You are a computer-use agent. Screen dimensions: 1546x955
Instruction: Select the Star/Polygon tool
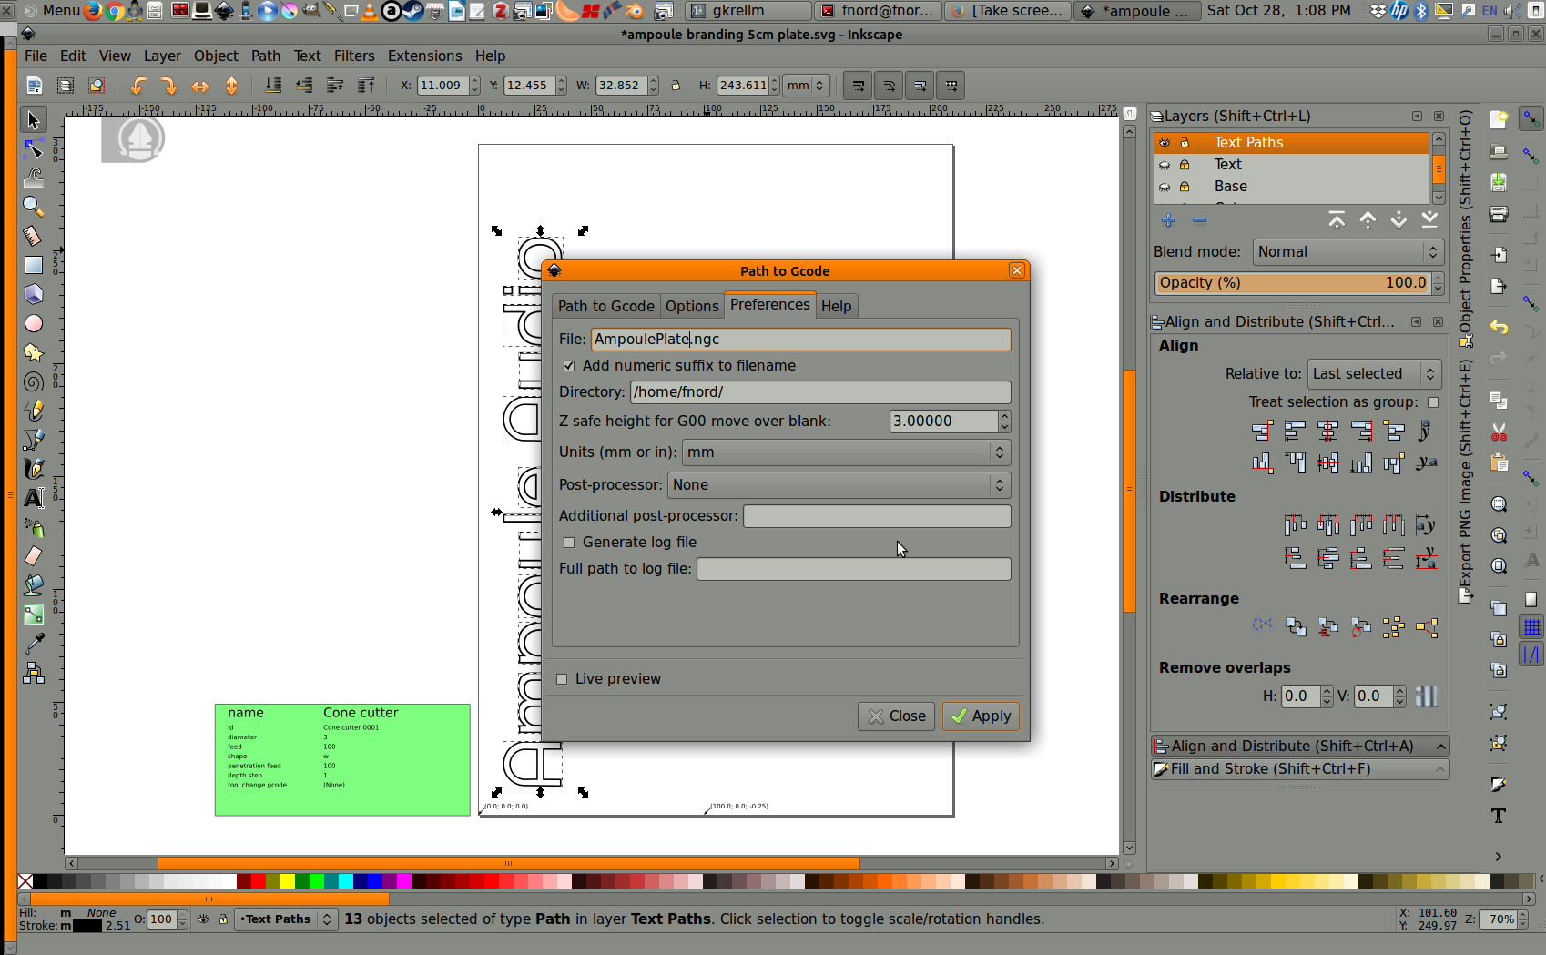33,352
